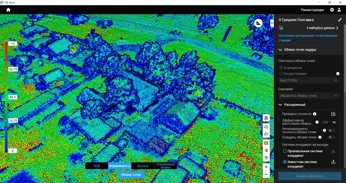346x183 pixels.
Task: Go to the home screen icon
Action: (8, 10)
